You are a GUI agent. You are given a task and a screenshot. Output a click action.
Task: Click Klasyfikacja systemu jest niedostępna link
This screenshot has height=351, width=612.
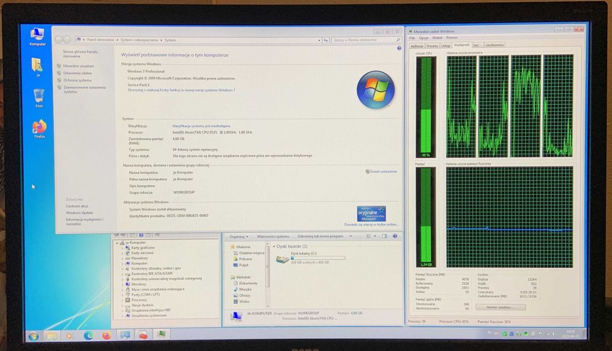tap(201, 126)
